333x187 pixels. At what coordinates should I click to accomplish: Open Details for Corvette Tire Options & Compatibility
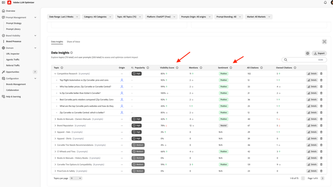coord(312,164)
